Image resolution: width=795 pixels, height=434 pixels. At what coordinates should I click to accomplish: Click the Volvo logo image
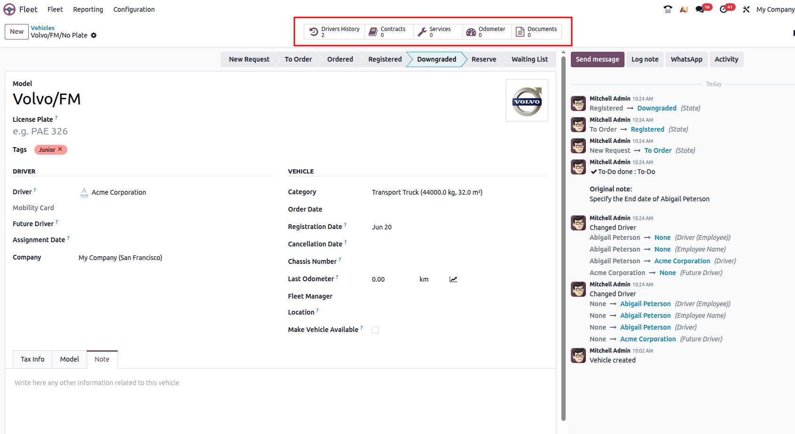coord(527,101)
